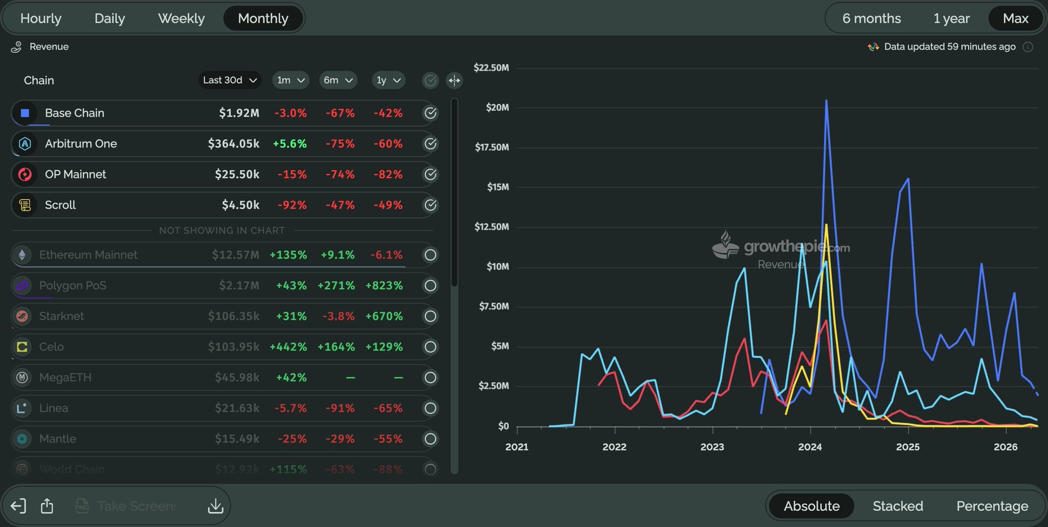
Task: Click the Arbitrum One value $364.05k
Action: pyautogui.click(x=233, y=144)
